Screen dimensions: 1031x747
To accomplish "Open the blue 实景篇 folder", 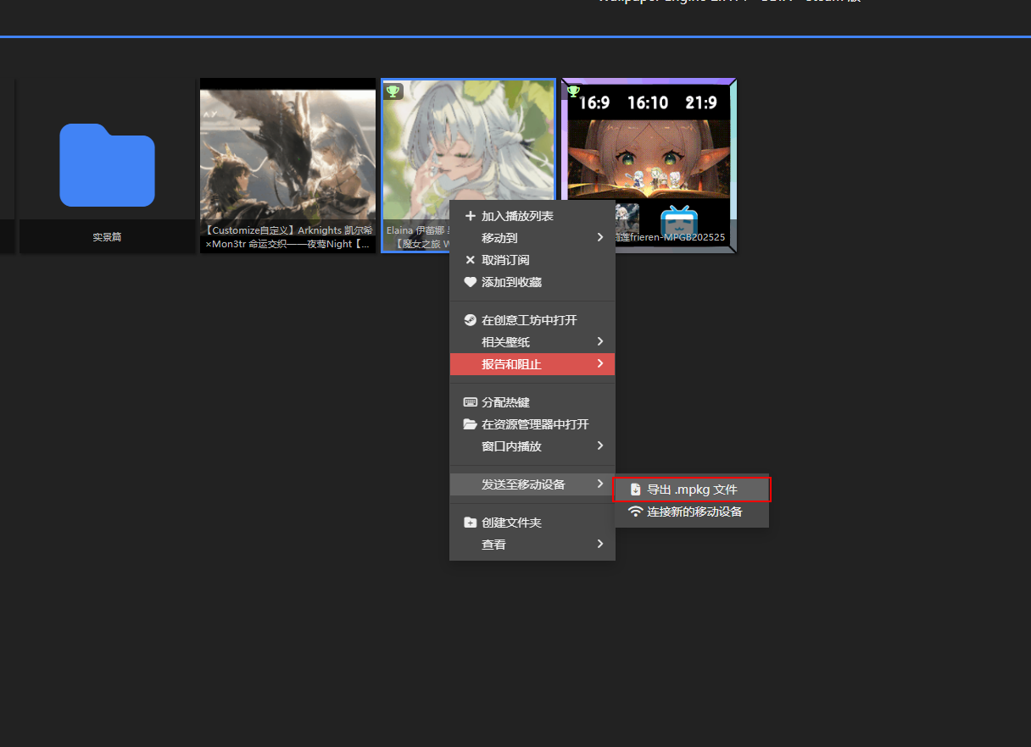I will pyautogui.click(x=107, y=166).
